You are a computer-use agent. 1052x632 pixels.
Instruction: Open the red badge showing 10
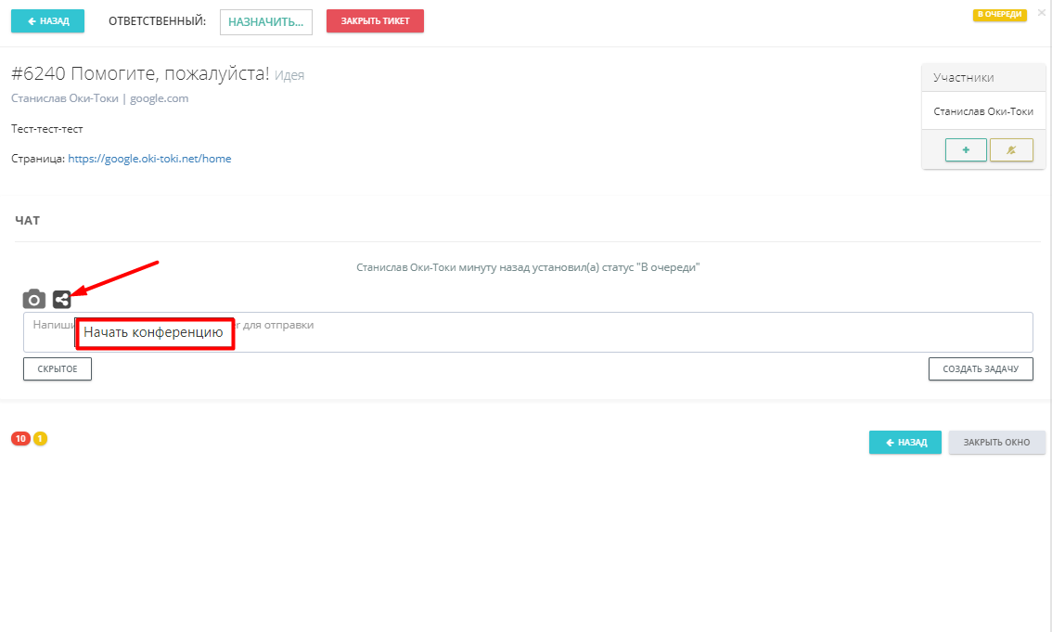click(x=20, y=438)
